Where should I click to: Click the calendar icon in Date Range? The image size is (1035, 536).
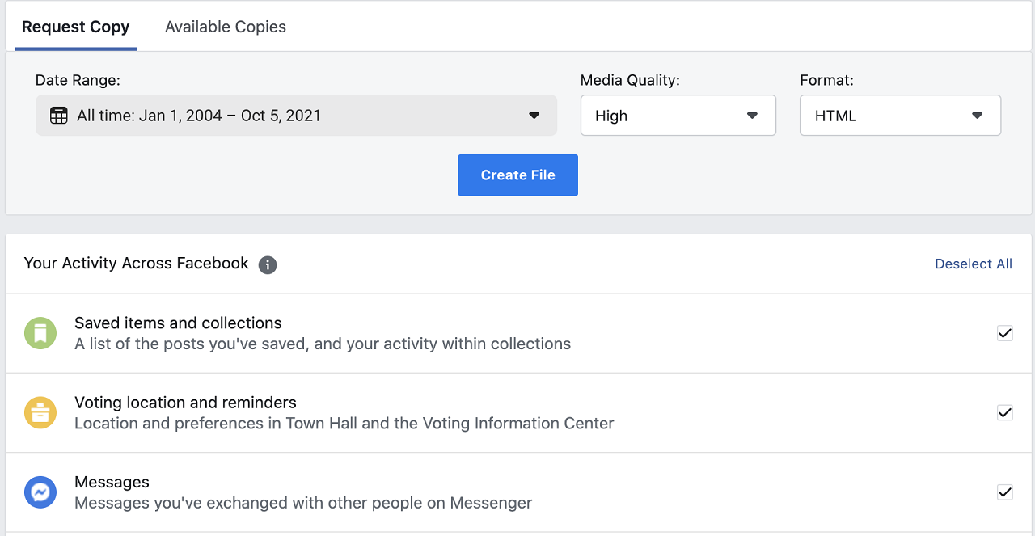59,116
